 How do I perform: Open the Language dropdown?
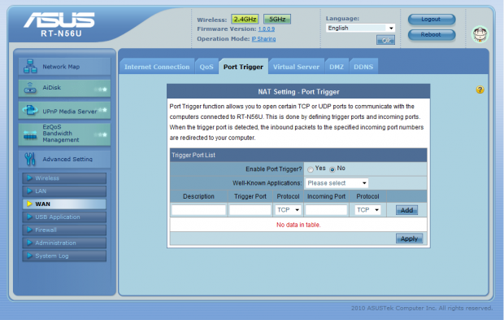point(360,28)
